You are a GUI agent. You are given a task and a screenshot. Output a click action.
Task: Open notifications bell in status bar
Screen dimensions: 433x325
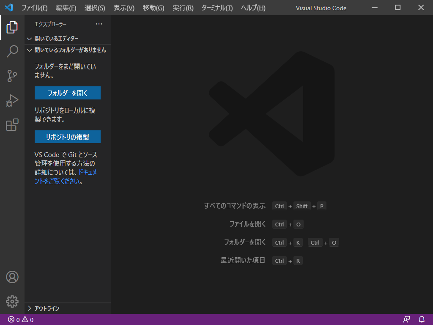(422, 320)
